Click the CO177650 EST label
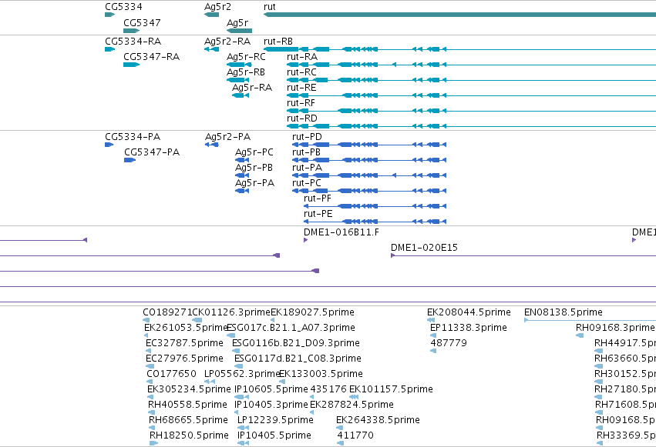Screen dimensions: 656x447 172,374
